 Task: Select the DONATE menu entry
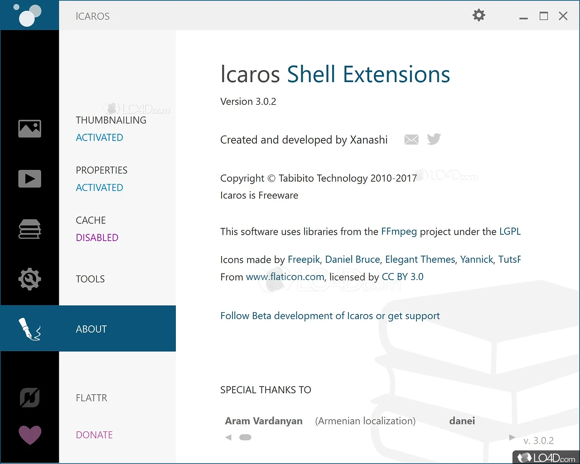tap(94, 435)
